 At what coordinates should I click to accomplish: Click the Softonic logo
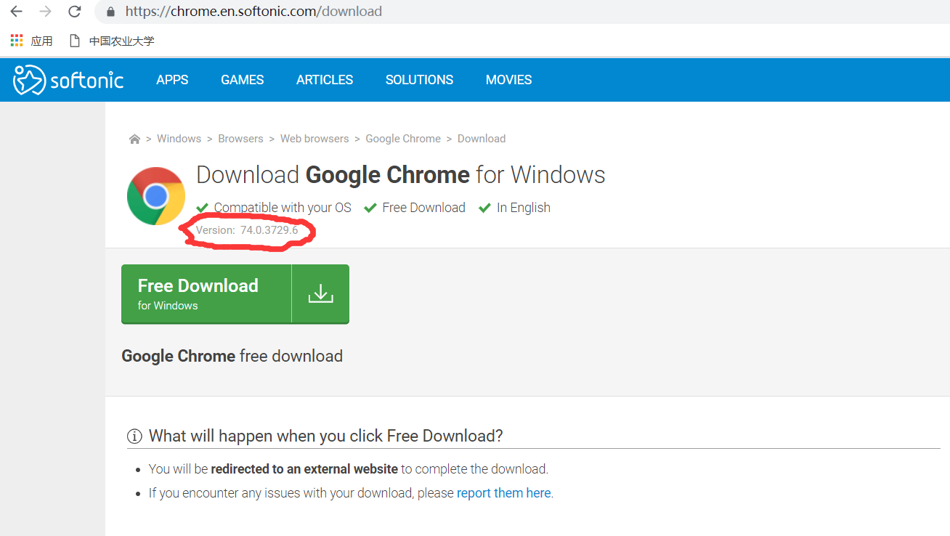(x=68, y=80)
